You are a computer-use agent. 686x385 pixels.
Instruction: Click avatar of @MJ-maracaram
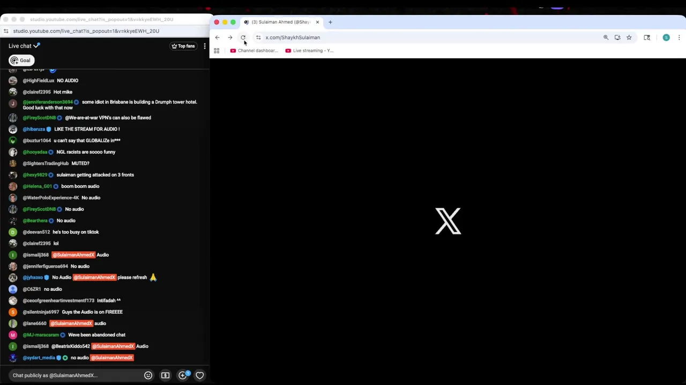13,335
